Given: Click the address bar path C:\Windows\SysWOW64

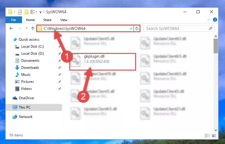Looking at the screenshot, I should (64, 28).
